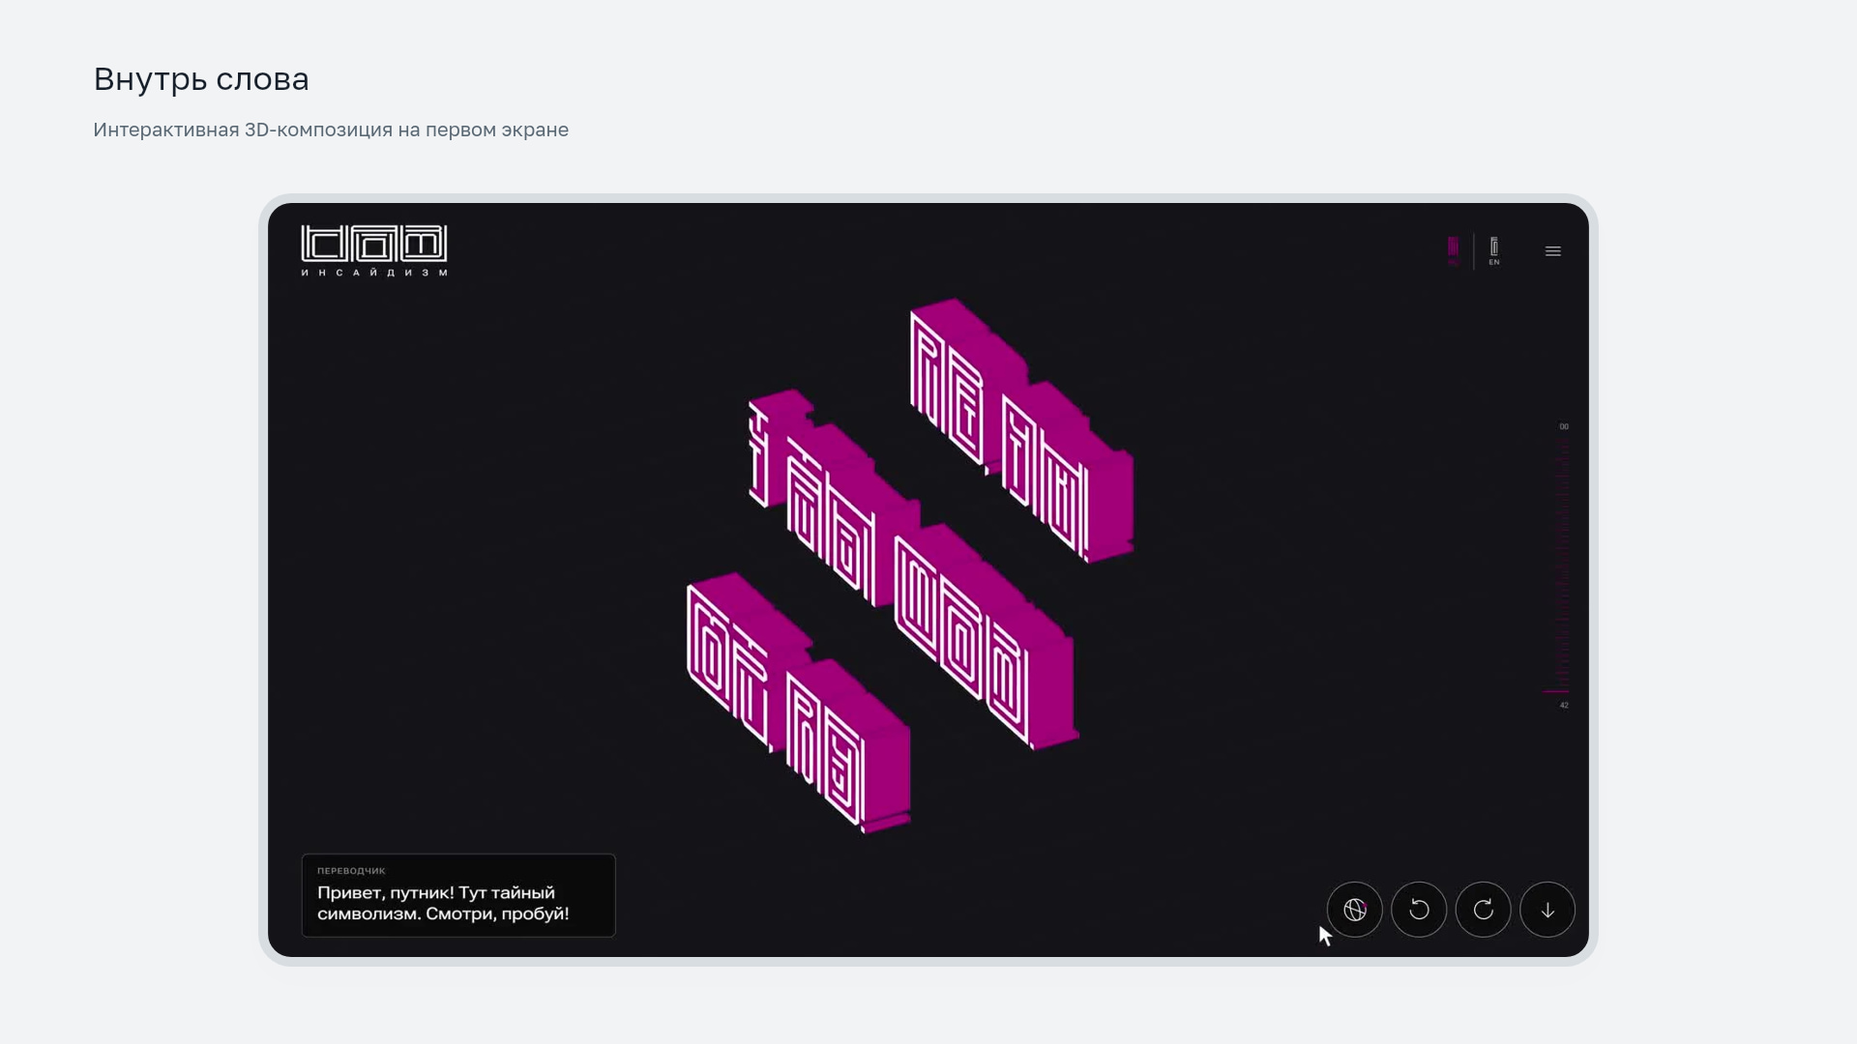Click the vertical magenta progress scale
This screenshot has height=1044, width=1857.
(x=1560, y=565)
